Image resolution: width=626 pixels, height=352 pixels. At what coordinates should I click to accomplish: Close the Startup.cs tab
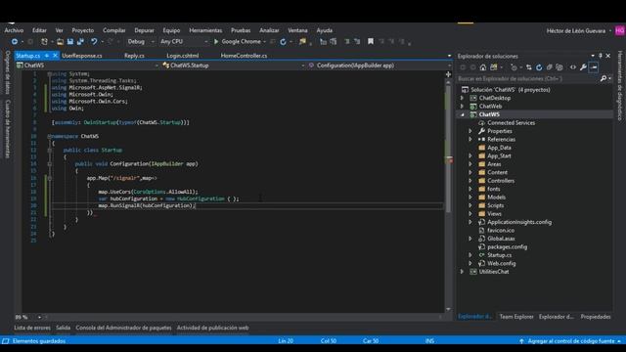coord(55,56)
